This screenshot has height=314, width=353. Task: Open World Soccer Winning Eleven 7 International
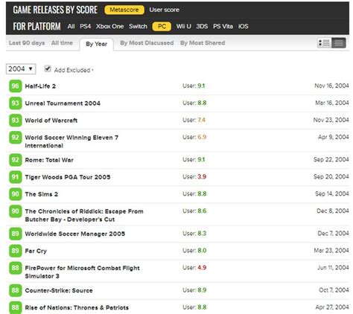71,141
